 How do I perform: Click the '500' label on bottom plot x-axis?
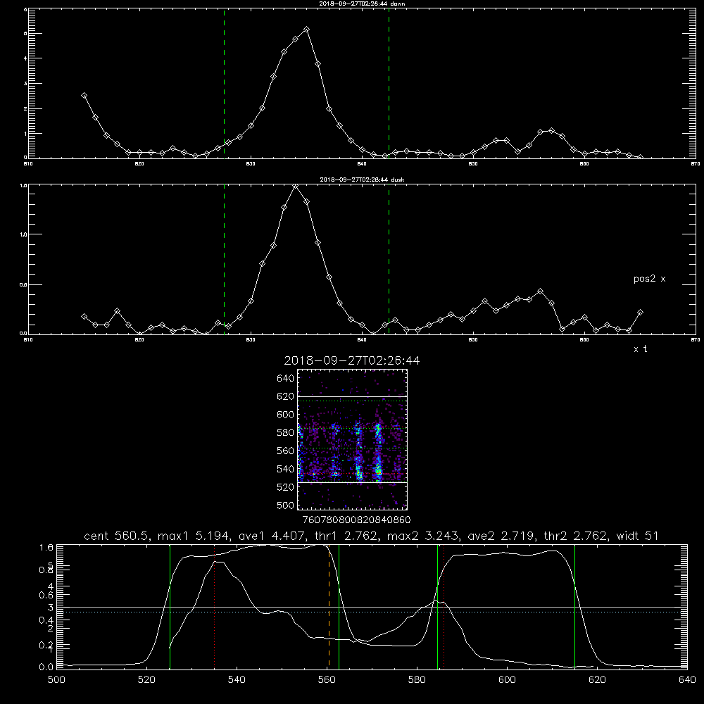click(x=56, y=680)
